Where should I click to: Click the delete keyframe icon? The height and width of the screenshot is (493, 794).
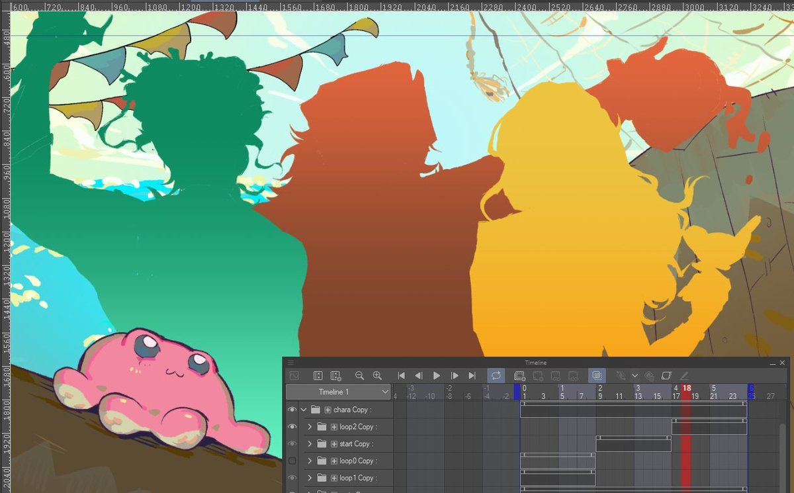click(x=666, y=375)
